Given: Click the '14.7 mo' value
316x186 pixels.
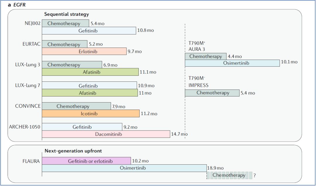Looking at the screenshot, I should [179, 134].
